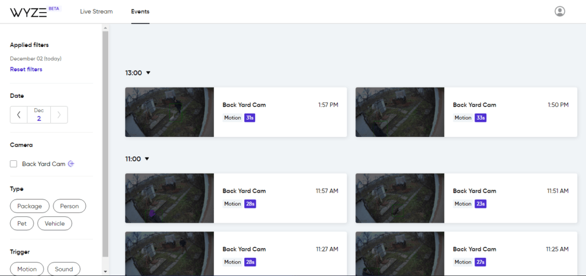Click the 11:57 AM timestamp

[x=327, y=191]
